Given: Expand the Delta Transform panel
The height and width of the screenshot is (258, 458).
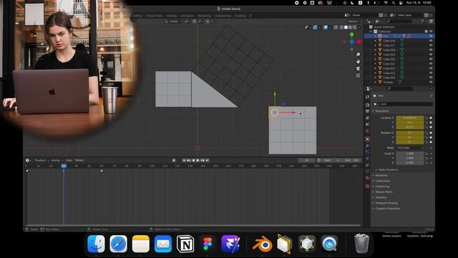Looking at the screenshot, I should (x=388, y=170).
